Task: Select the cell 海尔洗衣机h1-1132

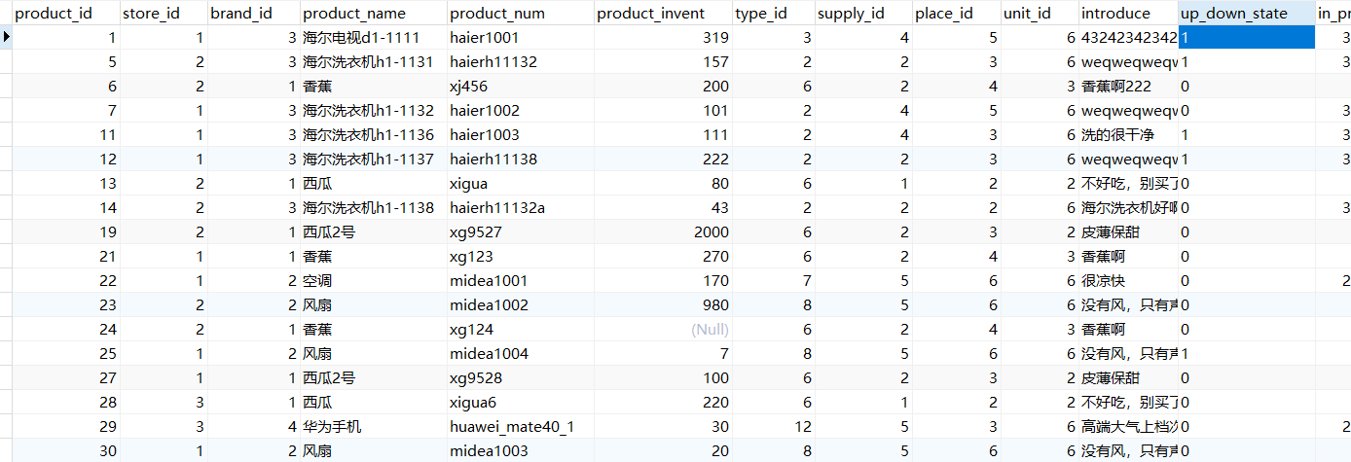Action: click(373, 110)
